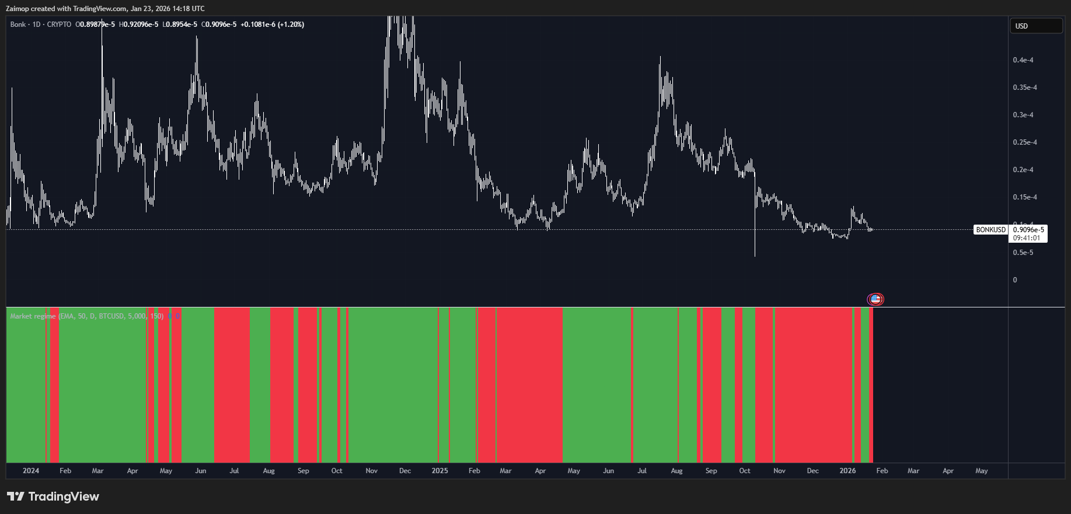The height and width of the screenshot is (514, 1071).
Task: Click the CRYPTO label in chart legend
Action: [59, 25]
